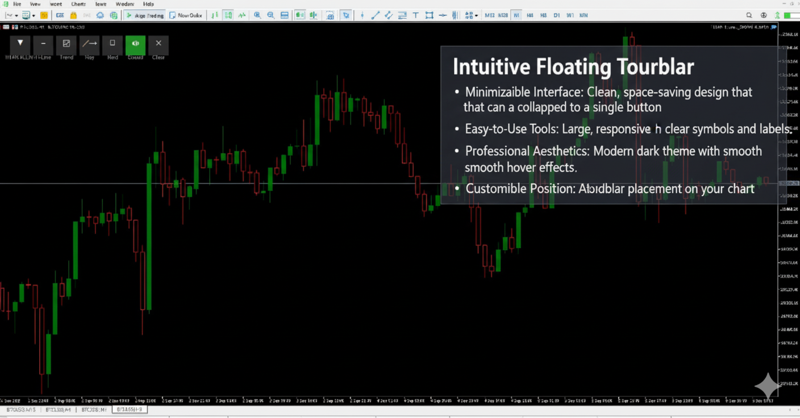This screenshot has width=800, height=418.
Task: Switch to the "B70AS3" chart tab
Action: 20,409
